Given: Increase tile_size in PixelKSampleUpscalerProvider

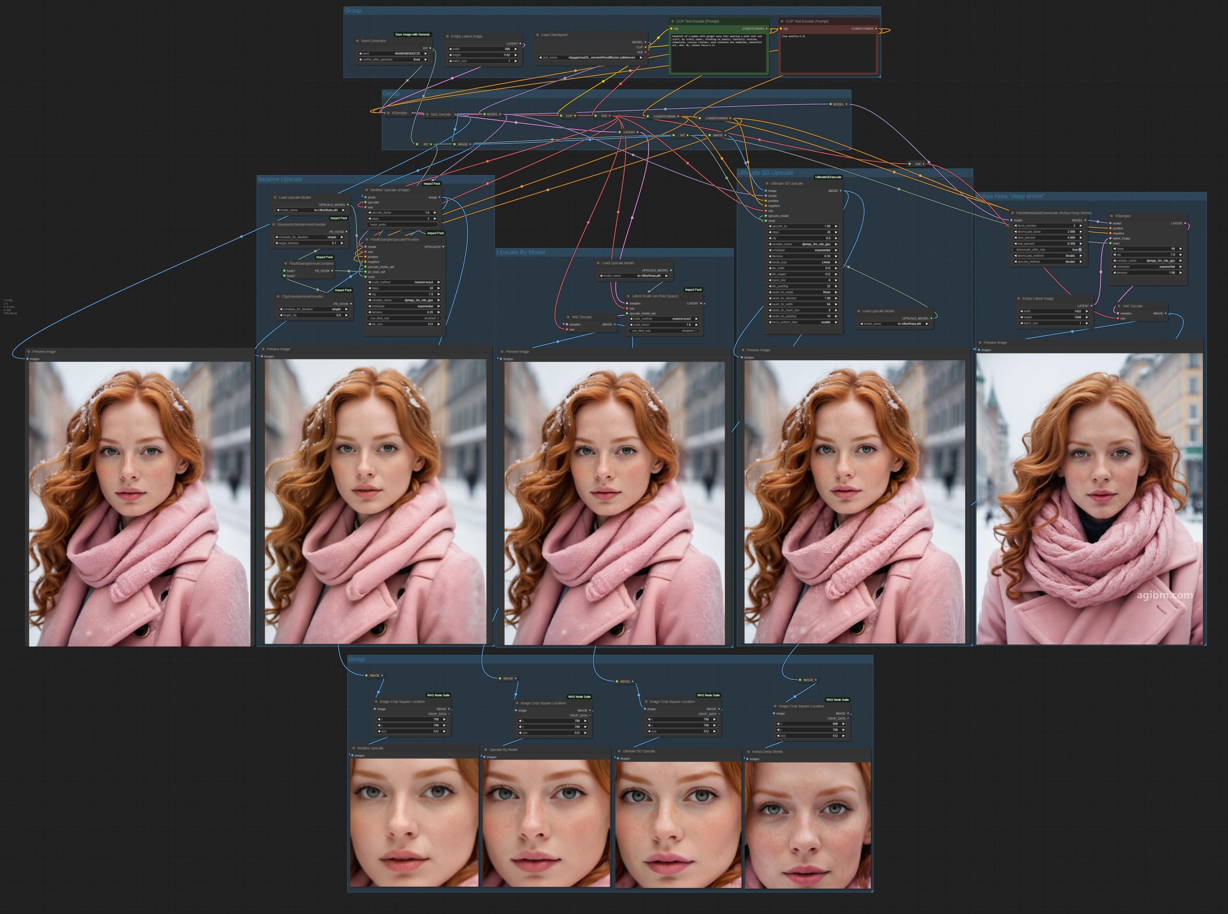Looking at the screenshot, I should point(438,324).
